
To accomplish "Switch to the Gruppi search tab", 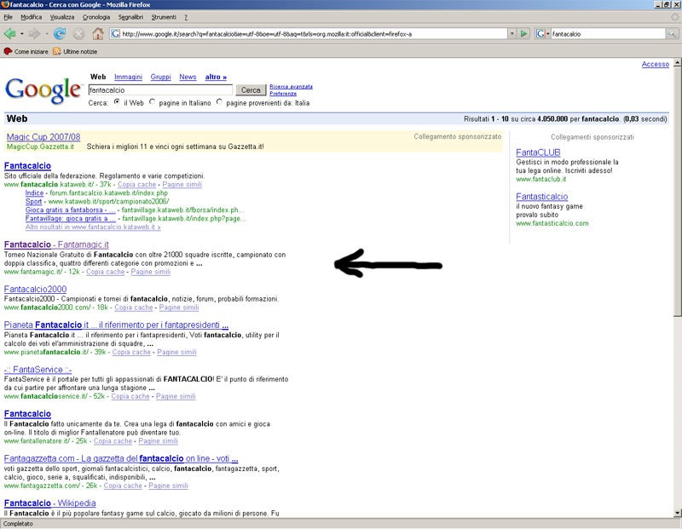I will click(x=160, y=77).
